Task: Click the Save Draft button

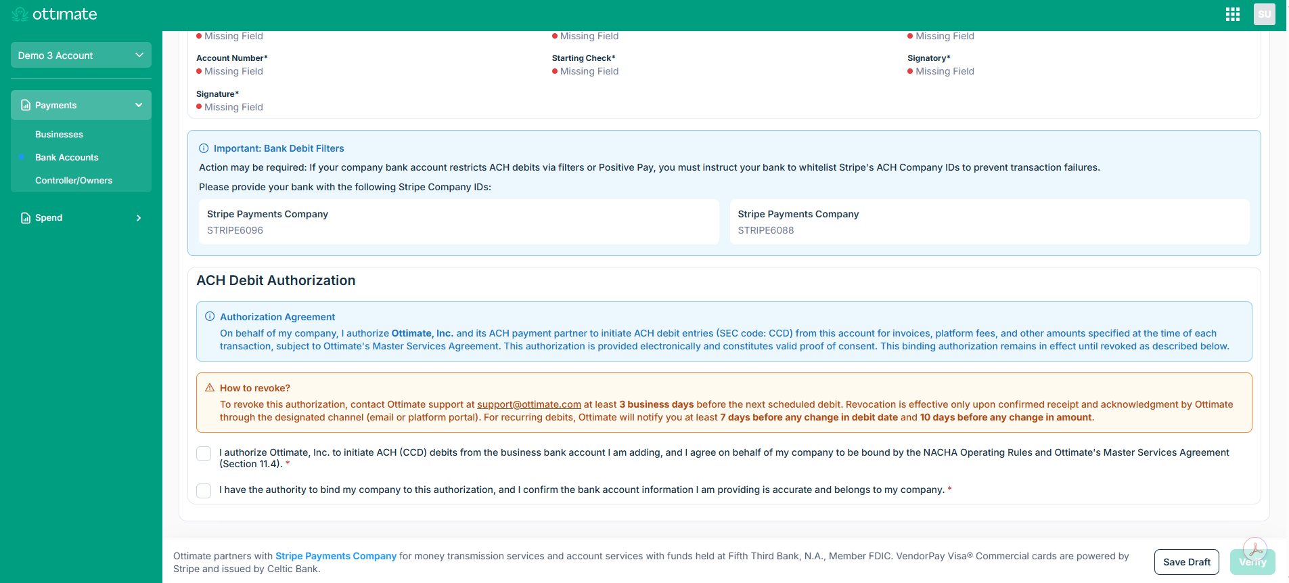Action: 1187,562
